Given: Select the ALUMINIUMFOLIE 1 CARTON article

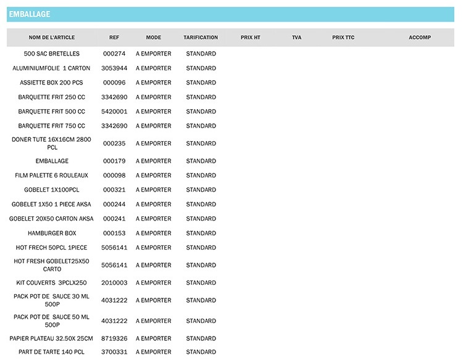Looking at the screenshot, I should 51,68.
